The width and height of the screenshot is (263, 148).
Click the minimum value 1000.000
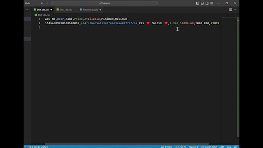click(202, 23)
